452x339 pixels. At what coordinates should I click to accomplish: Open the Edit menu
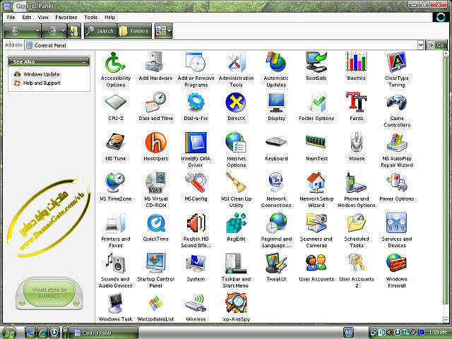(27, 17)
